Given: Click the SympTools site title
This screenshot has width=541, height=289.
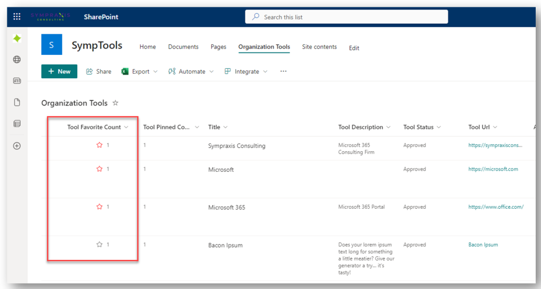Looking at the screenshot, I should coord(97,45).
